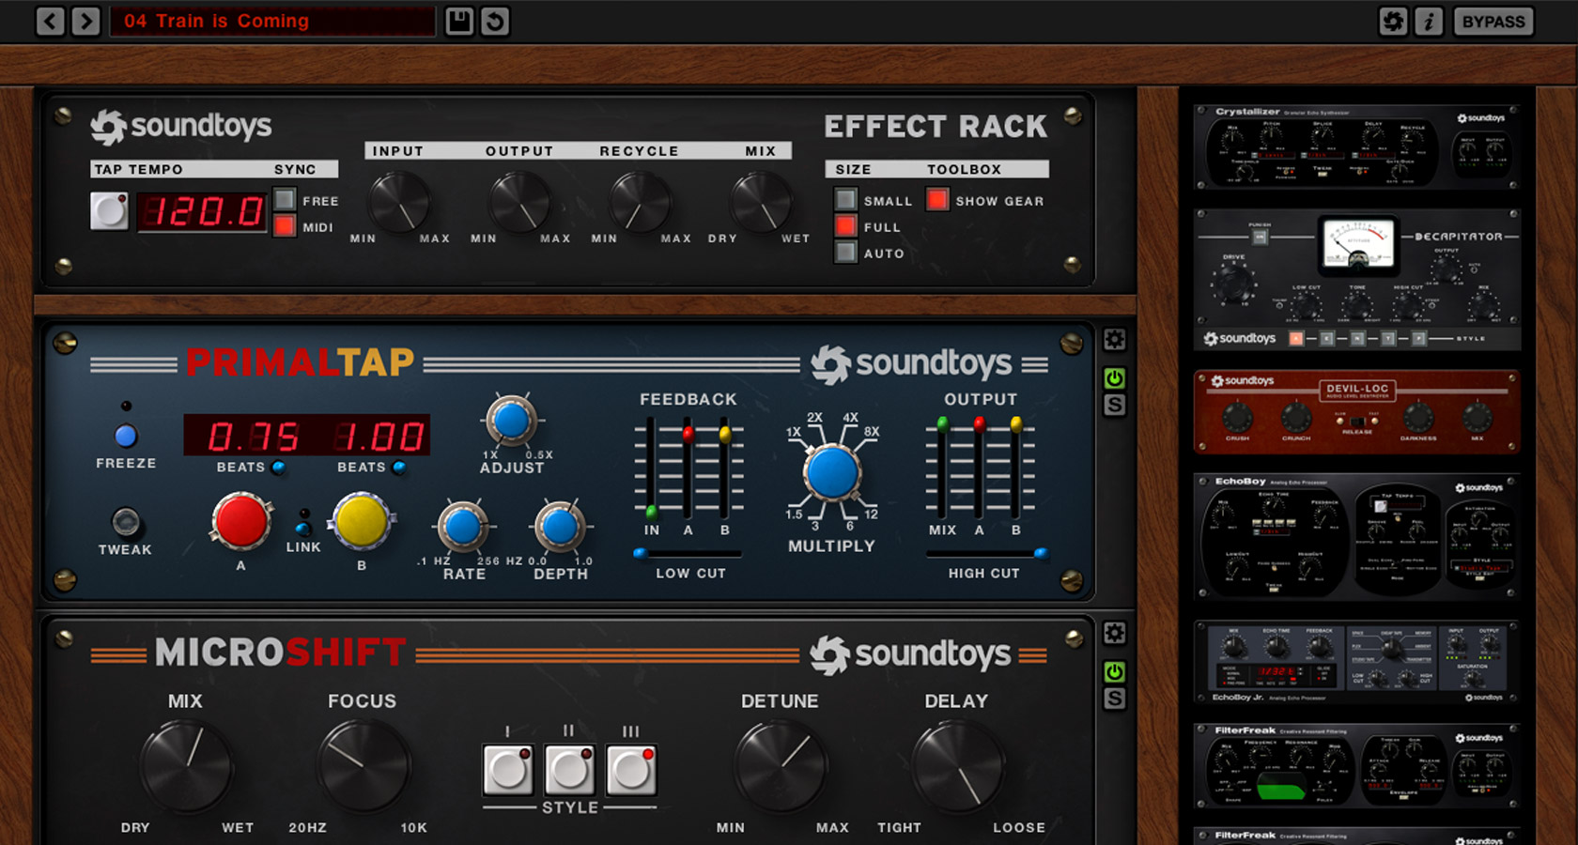Image resolution: width=1578 pixels, height=845 pixels.
Task: Select FREE sync mode
Action: pos(285,199)
